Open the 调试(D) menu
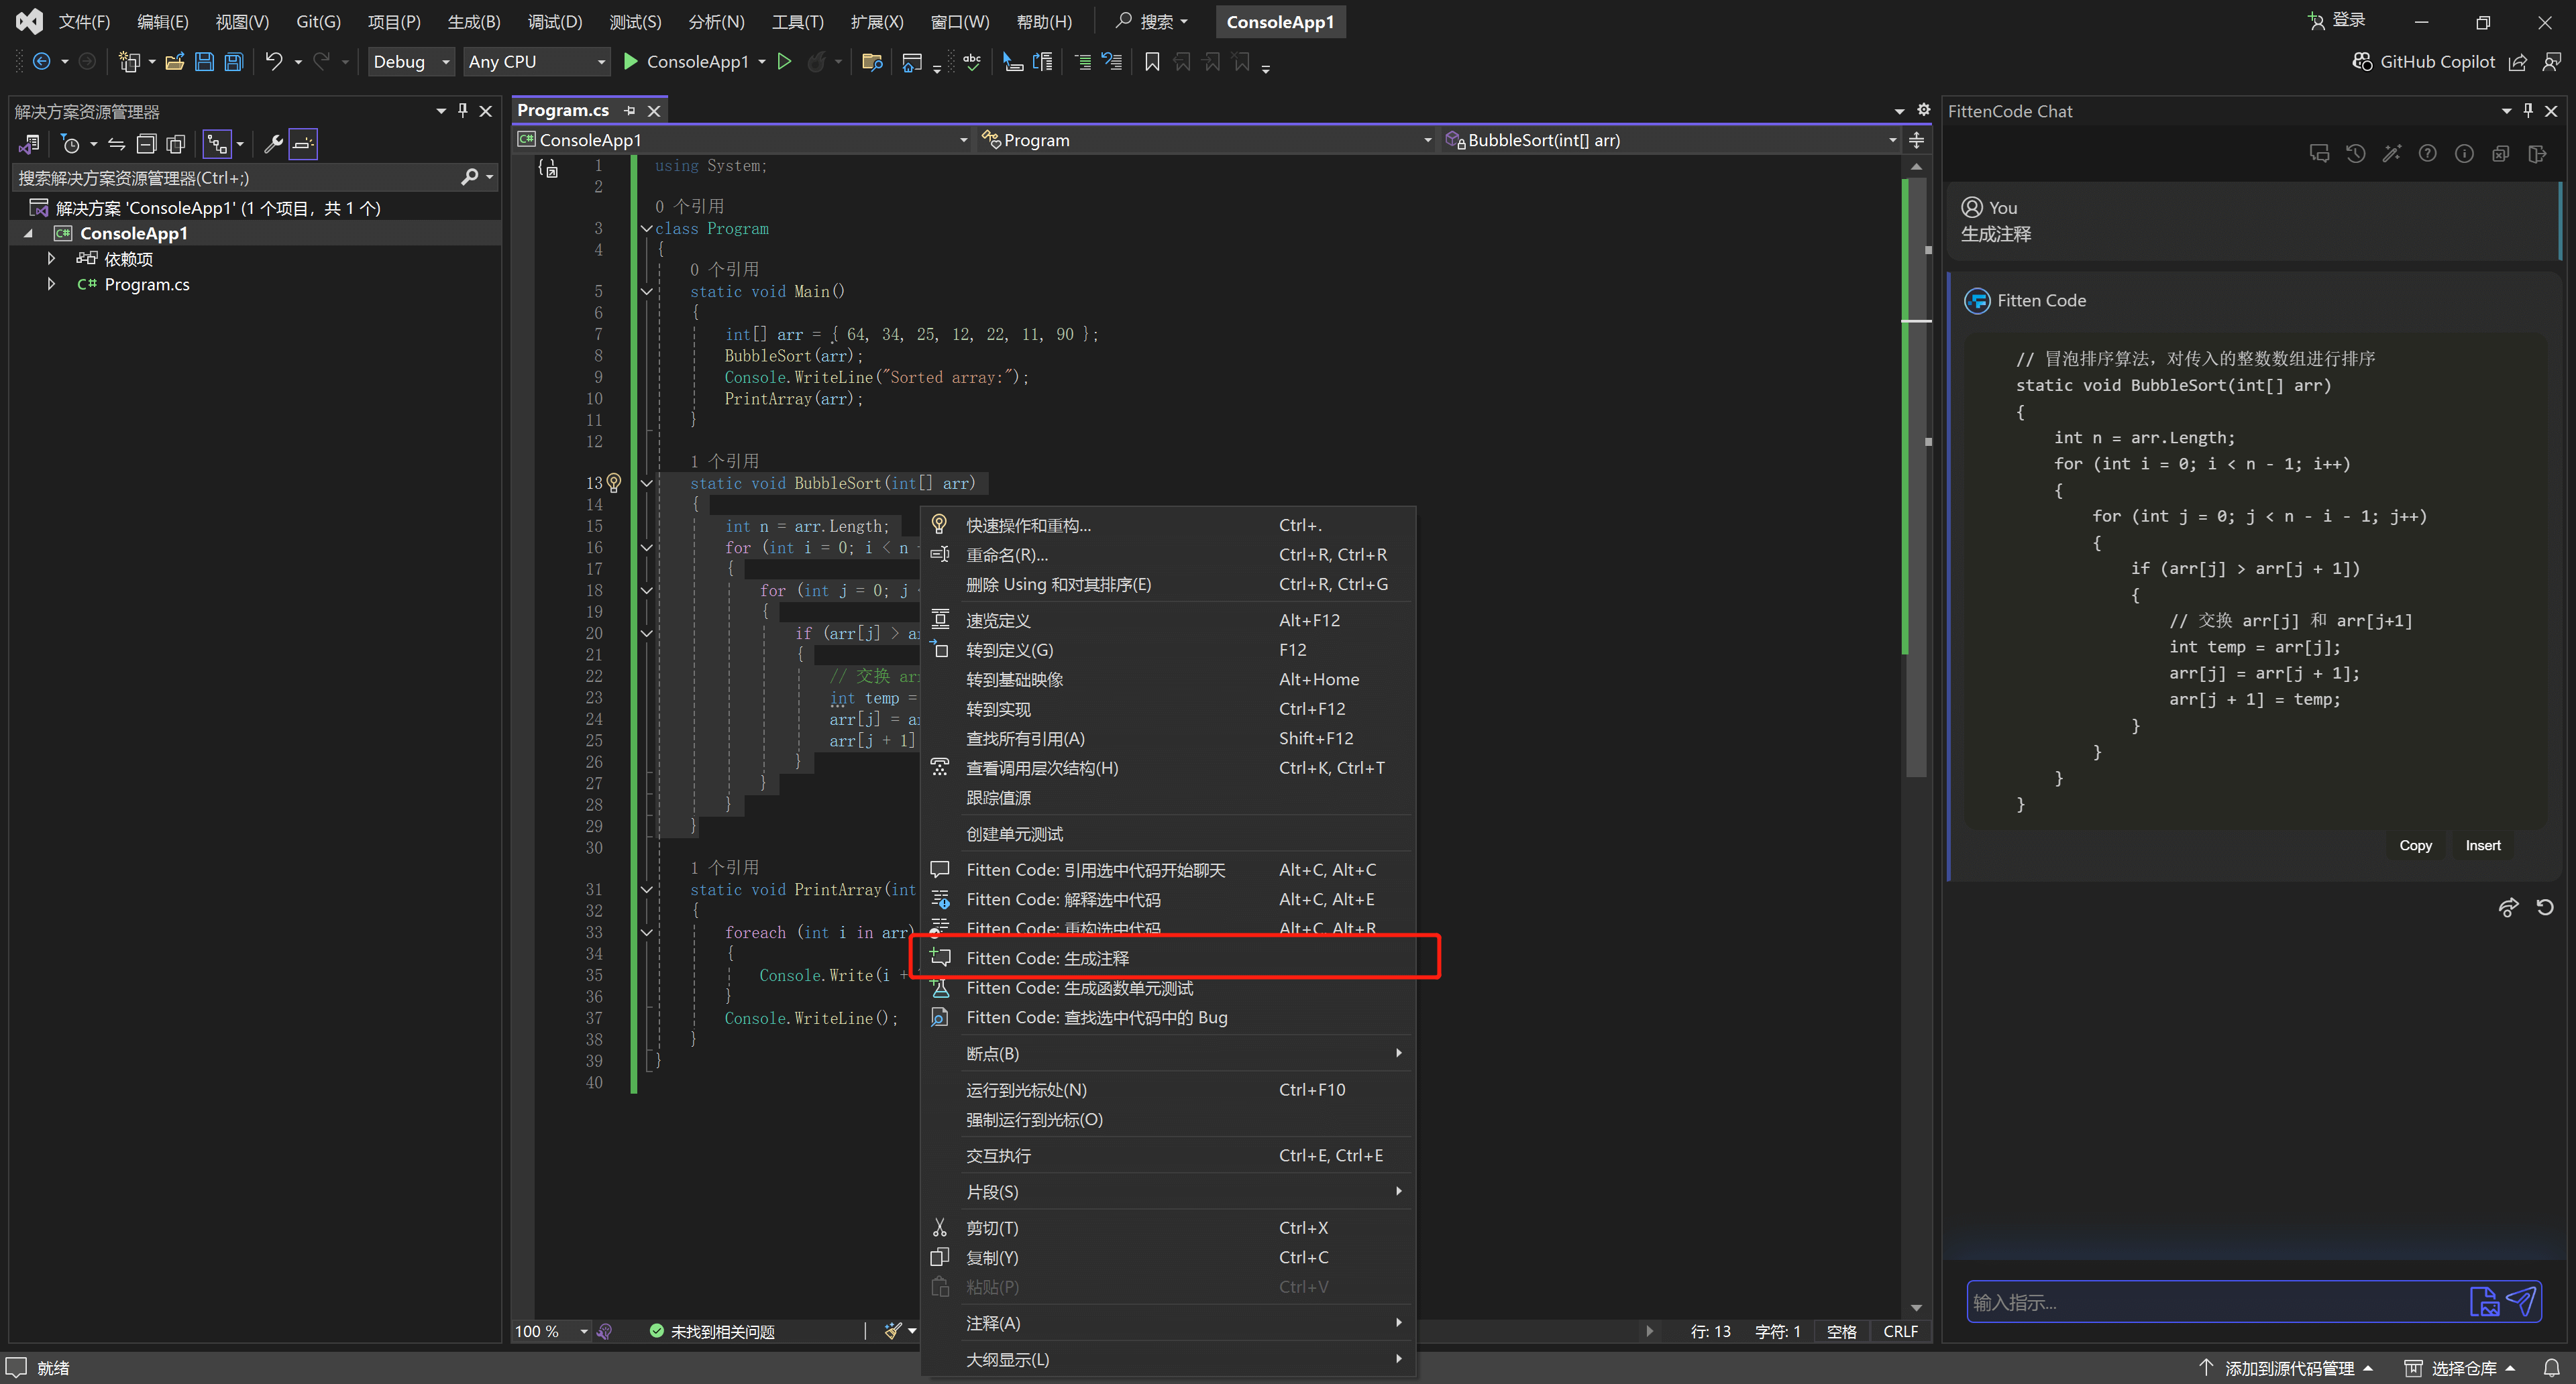The image size is (2576, 1384). pyautogui.click(x=554, y=21)
